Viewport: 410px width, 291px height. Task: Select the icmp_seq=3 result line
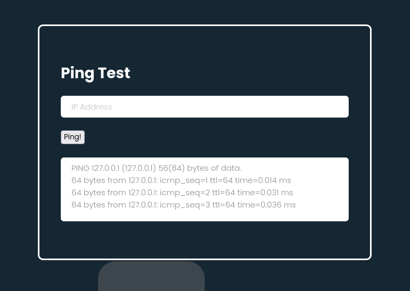[x=183, y=205]
